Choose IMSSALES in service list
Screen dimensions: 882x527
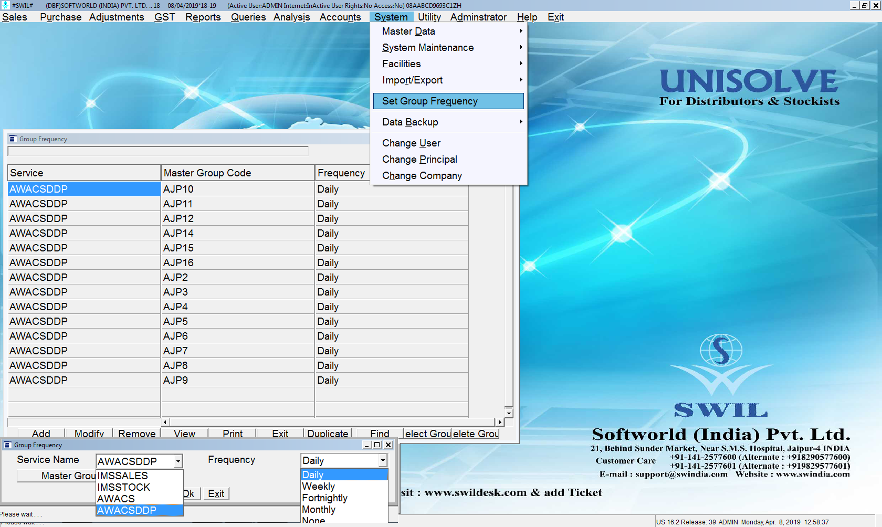pos(140,476)
